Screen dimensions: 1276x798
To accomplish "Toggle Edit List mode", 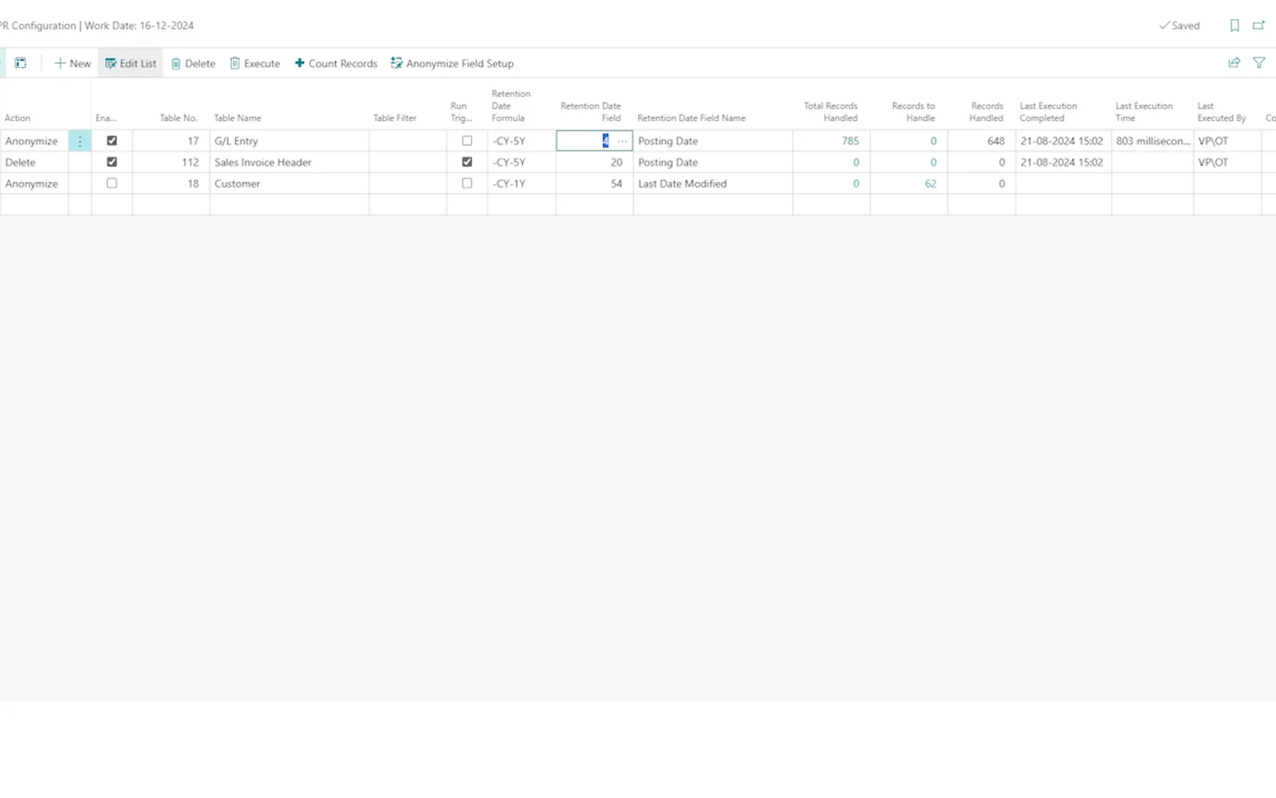I will 131,63.
